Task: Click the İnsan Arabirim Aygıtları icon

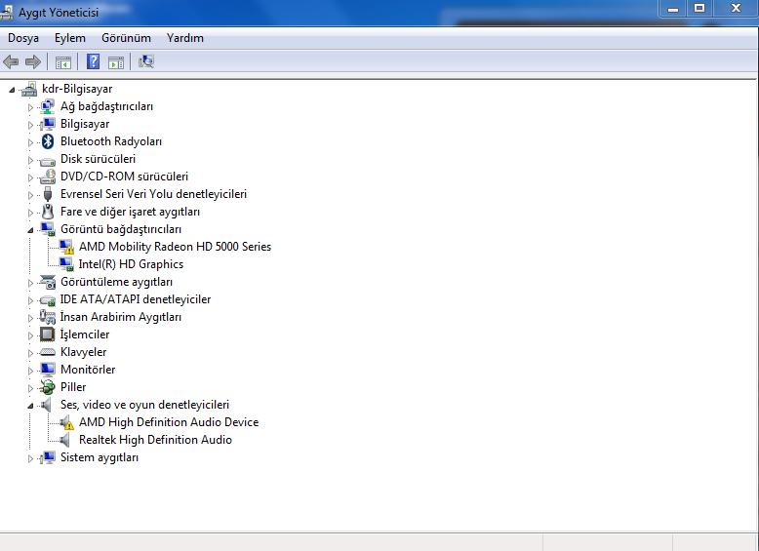Action: [x=48, y=317]
